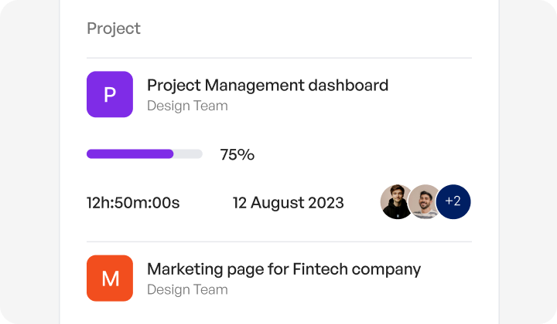
Task: Click the word dashboard in first title
Action: point(348,86)
